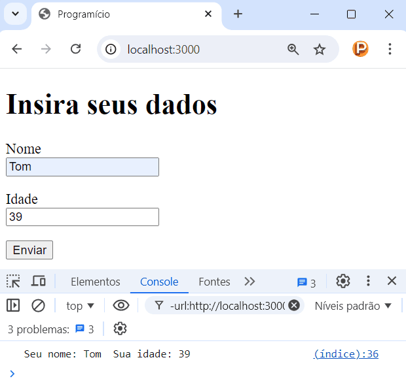The image size is (406, 379).
Task: Reload the localhost page
Action: (x=75, y=49)
